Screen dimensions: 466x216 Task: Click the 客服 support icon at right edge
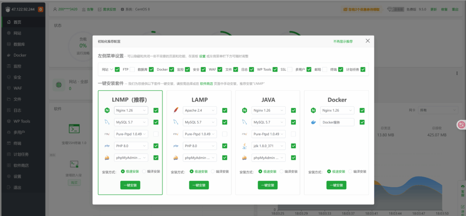tap(462, 186)
